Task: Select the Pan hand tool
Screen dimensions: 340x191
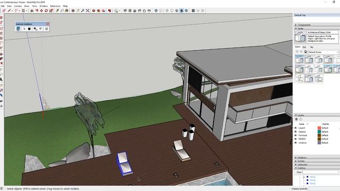Action: click(x=78, y=11)
